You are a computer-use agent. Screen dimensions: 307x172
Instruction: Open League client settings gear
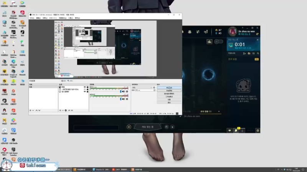(253, 28)
